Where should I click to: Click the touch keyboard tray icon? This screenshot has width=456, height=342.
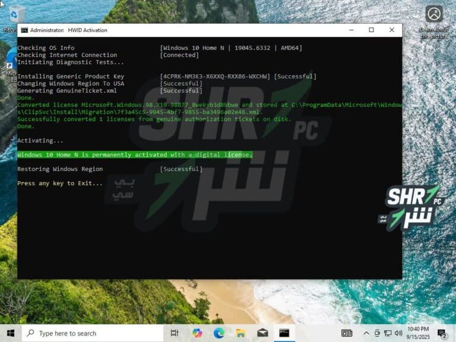(347, 333)
